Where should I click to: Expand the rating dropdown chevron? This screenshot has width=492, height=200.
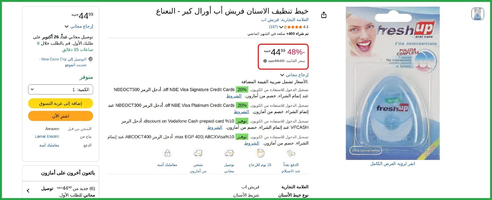pos(281,27)
